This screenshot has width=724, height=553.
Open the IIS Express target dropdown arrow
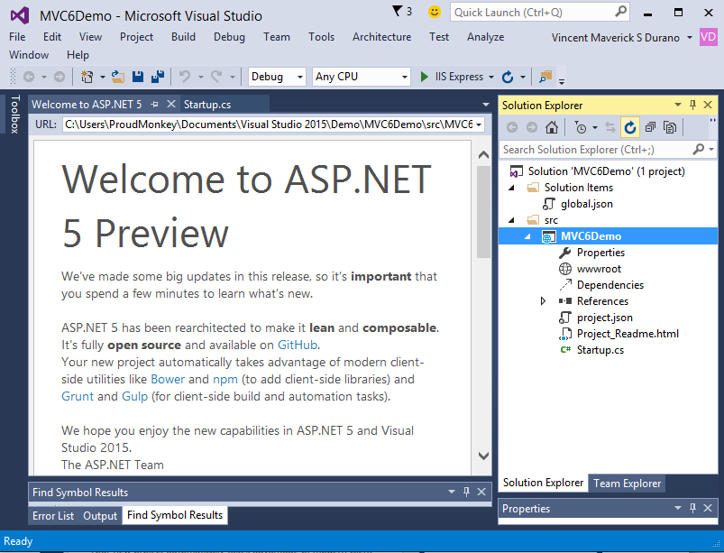tap(490, 77)
